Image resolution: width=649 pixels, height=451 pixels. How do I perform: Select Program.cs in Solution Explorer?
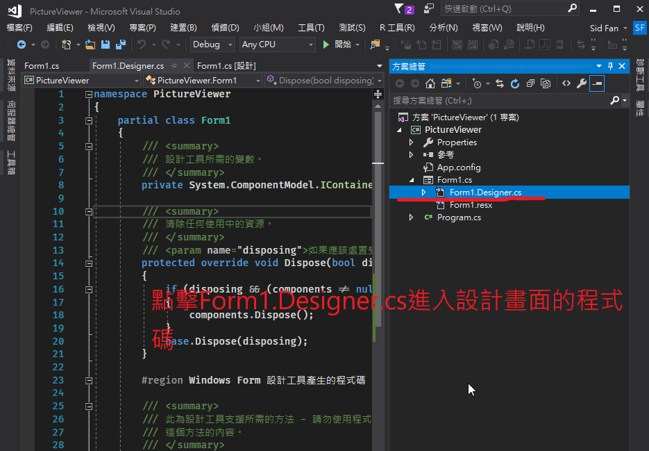458,218
